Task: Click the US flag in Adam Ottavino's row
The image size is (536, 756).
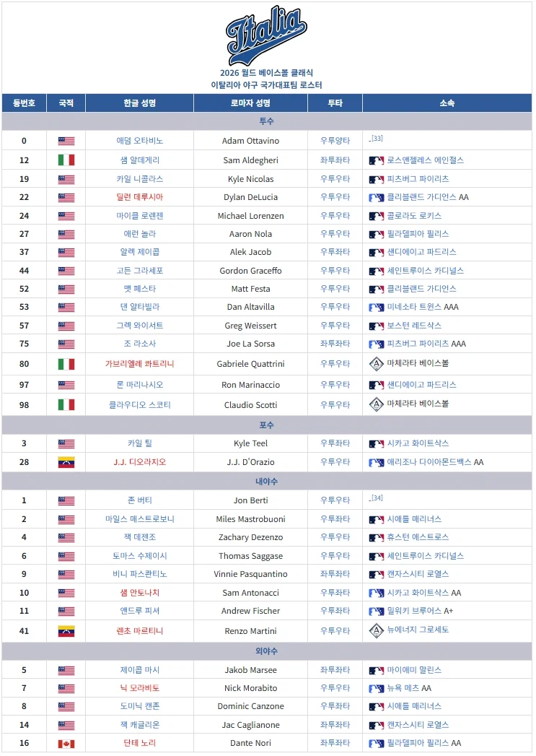Action: pyautogui.click(x=66, y=142)
